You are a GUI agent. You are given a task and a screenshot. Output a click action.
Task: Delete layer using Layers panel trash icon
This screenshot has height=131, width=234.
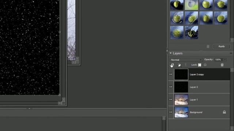(222, 65)
